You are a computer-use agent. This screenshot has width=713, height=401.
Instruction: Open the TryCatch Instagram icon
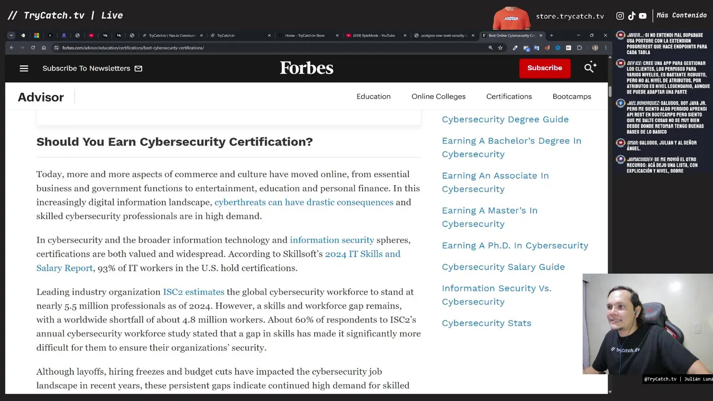click(x=620, y=16)
